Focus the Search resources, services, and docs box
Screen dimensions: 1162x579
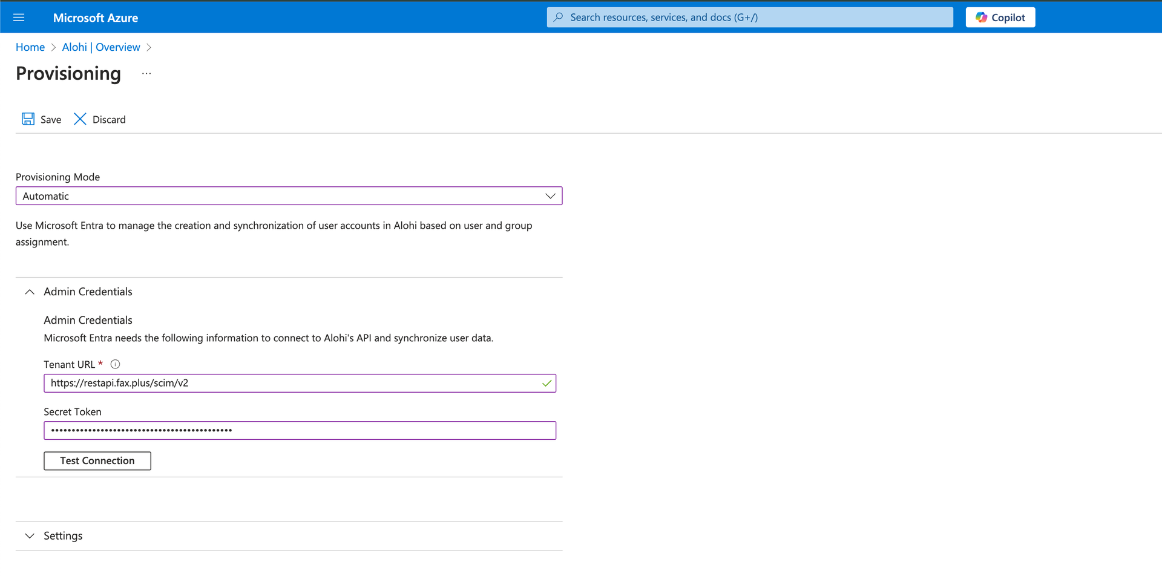tap(750, 18)
